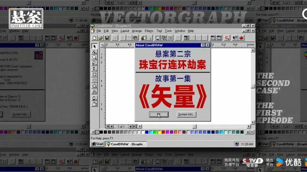Click the red tomato icon in center toolbar
This screenshot has width=307, height=172.
(241, 38)
